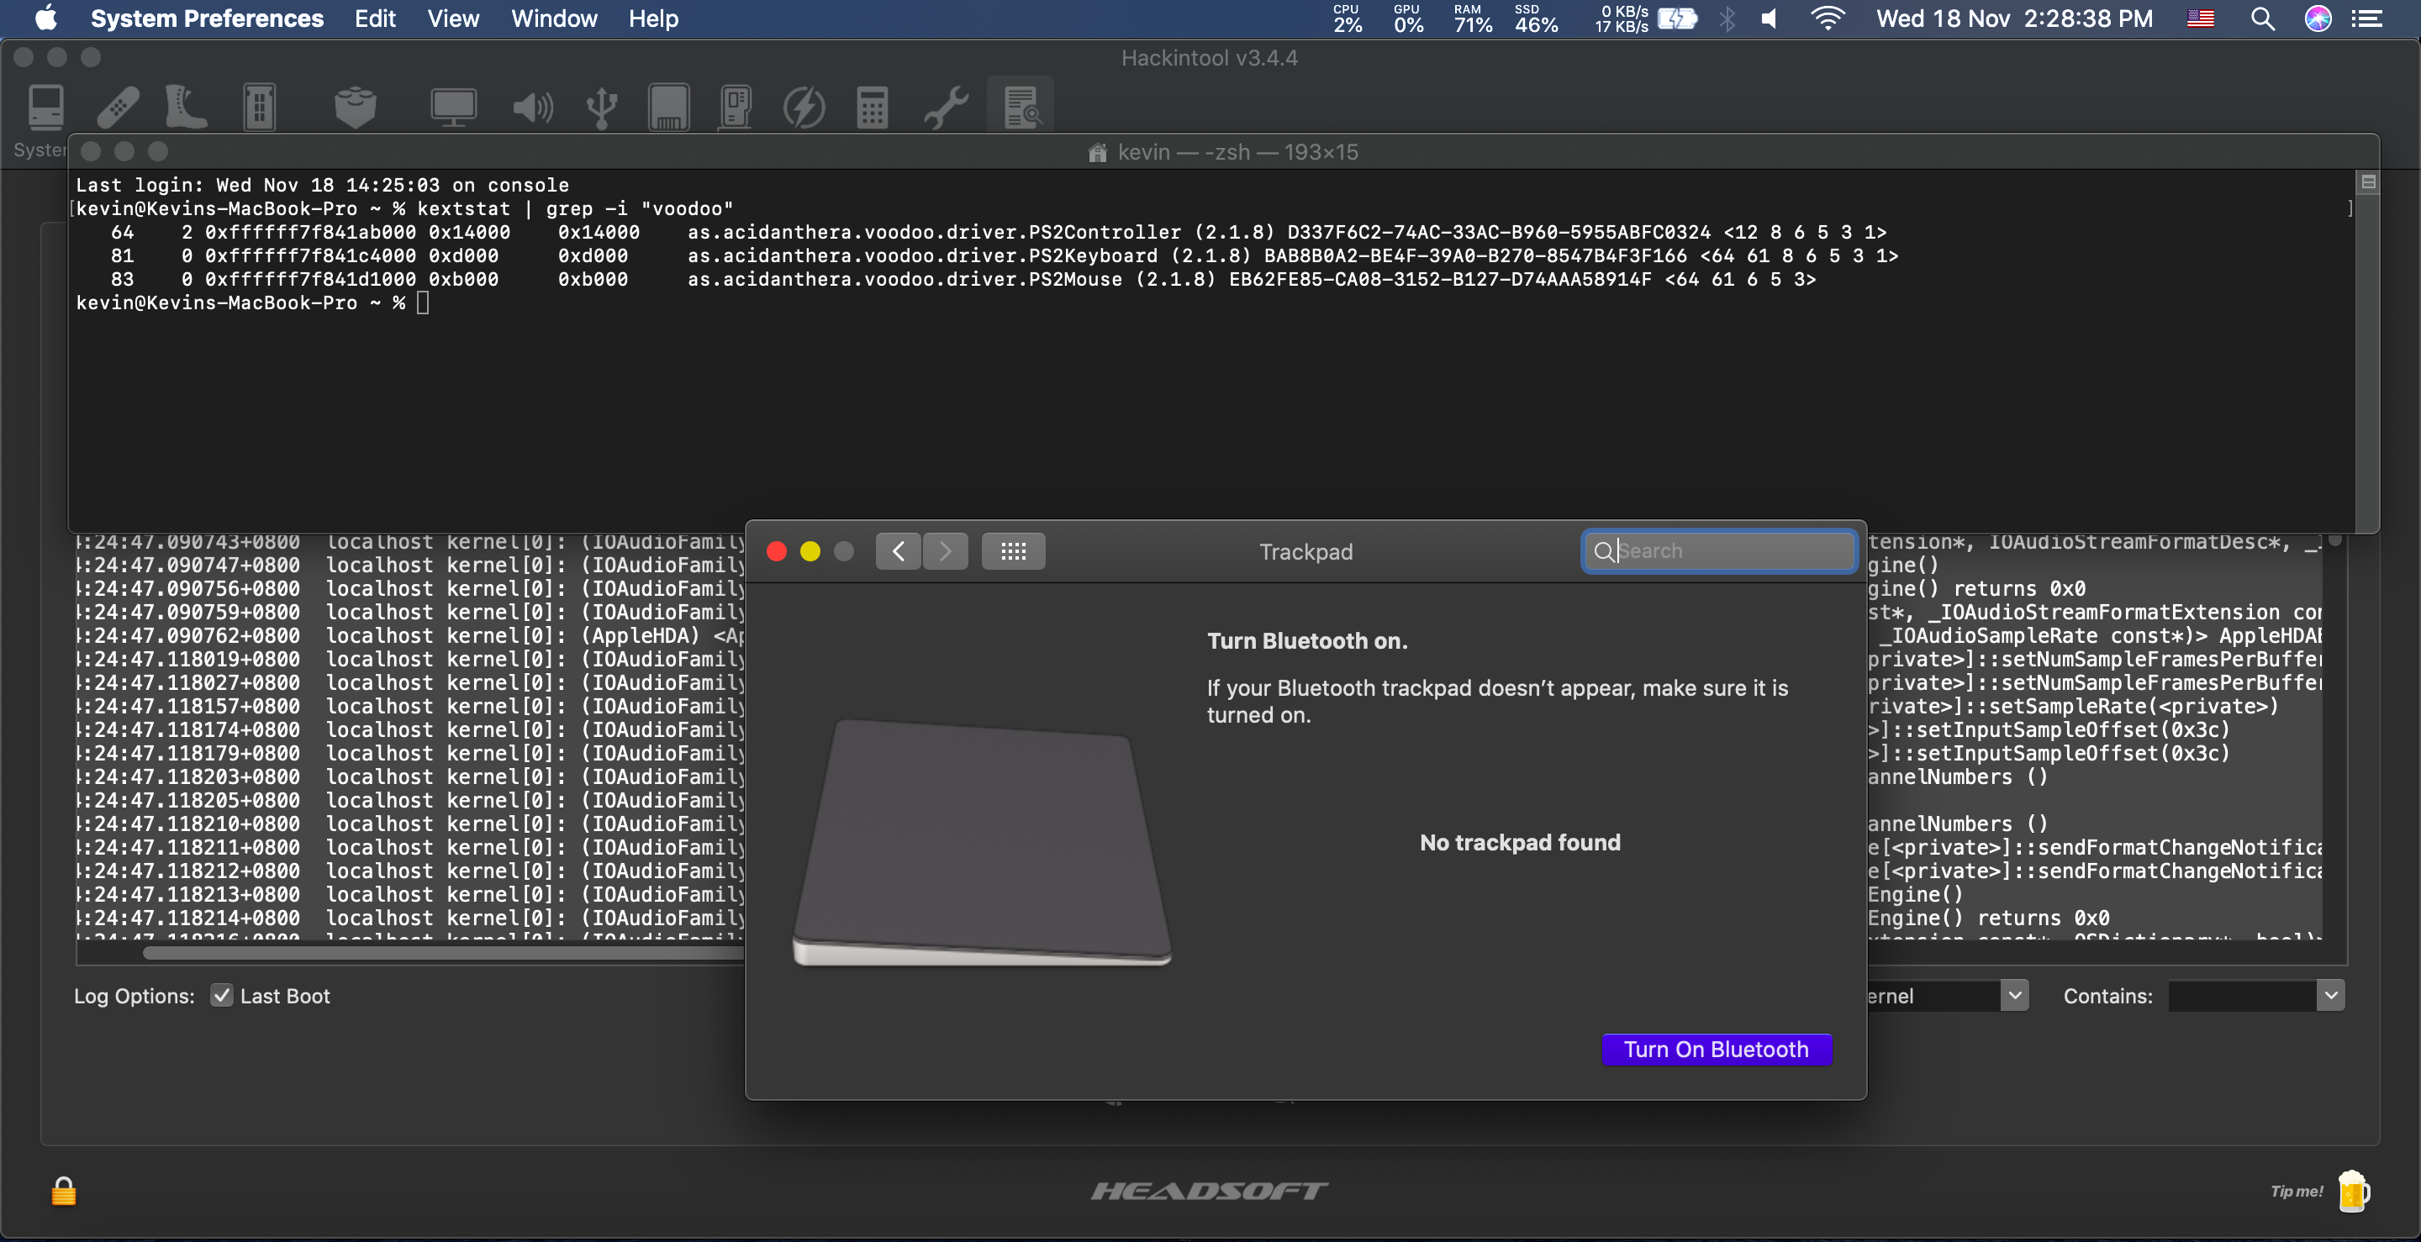2421x1242 pixels.
Task: Click the PS2Controller kext line in Terminal
Action: [x=998, y=232]
